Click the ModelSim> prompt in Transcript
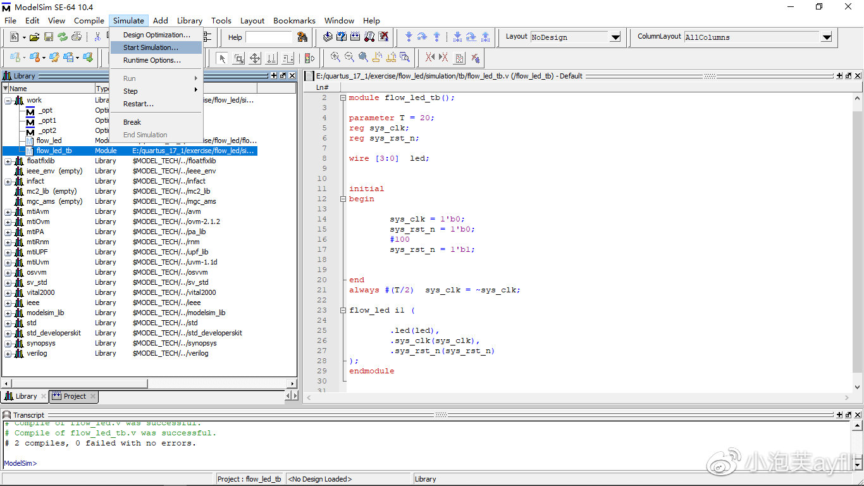This screenshot has height=486, width=864. [x=21, y=463]
